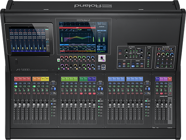Click the brightly lit blue button in the recorder section
The width and height of the screenshot is (186, 140).
(133, 66)
